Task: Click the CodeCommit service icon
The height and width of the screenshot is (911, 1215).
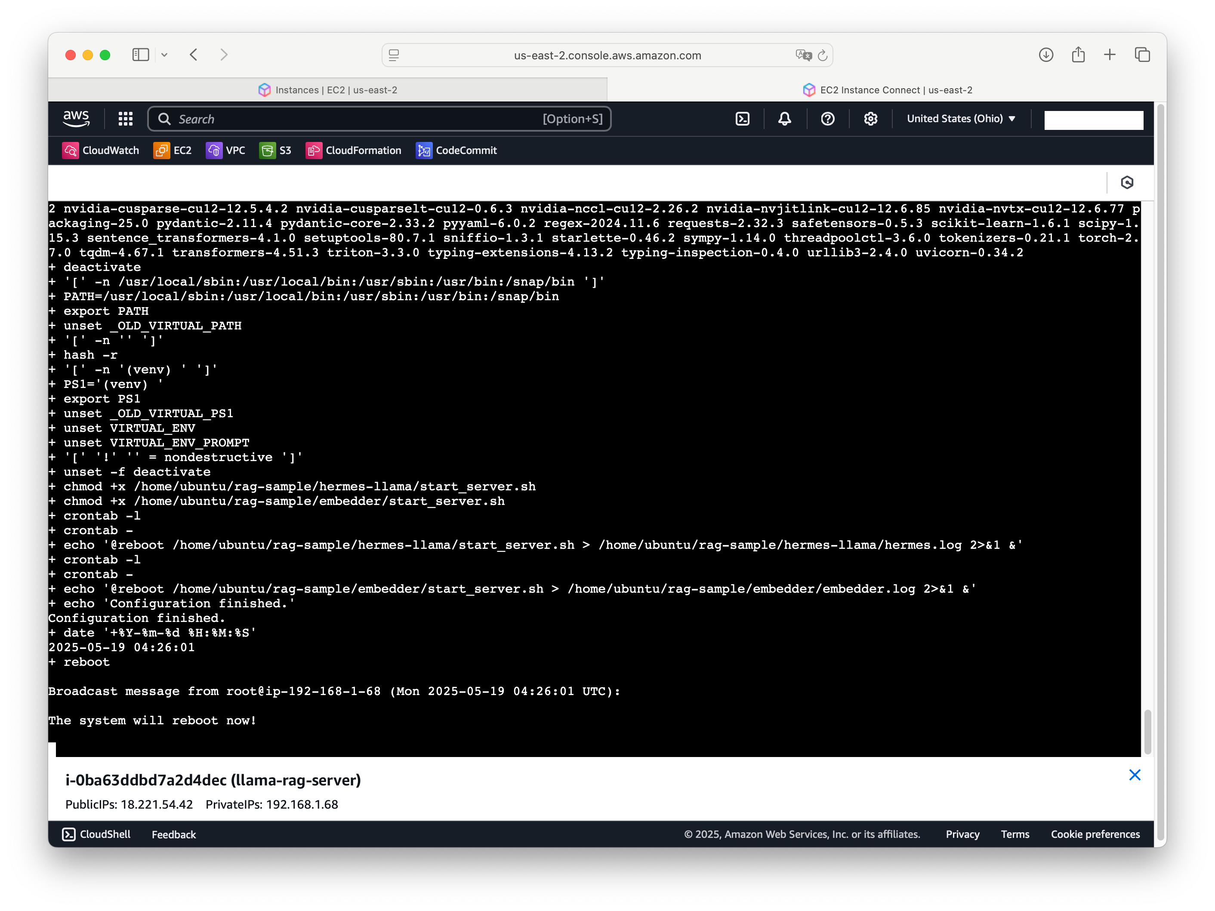Action: click(423, 151)
